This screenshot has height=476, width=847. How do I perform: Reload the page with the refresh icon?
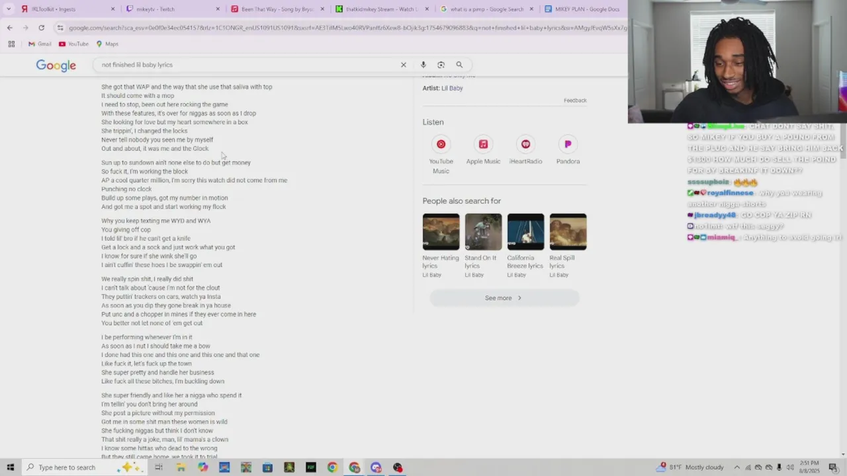pyautogui.click(x=41, y=28)
